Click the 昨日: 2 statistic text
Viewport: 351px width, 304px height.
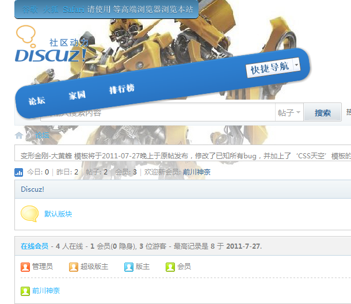point(67,172)
